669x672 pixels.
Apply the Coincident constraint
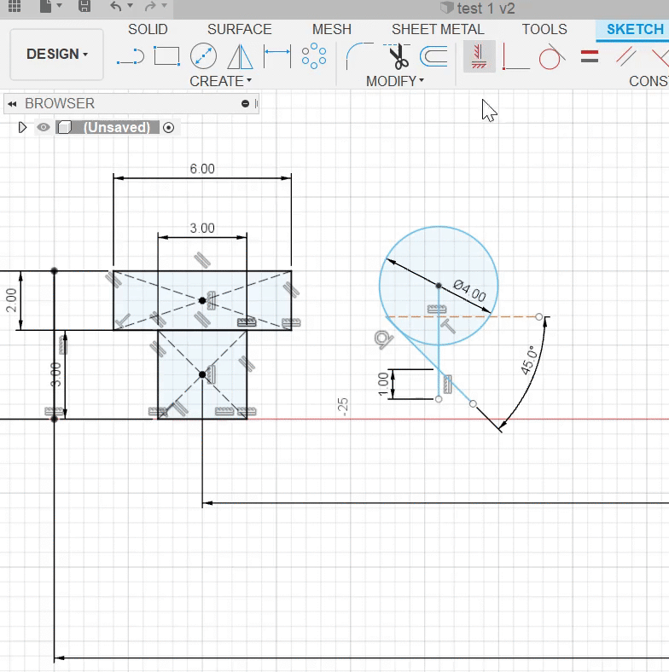(516, 56)
